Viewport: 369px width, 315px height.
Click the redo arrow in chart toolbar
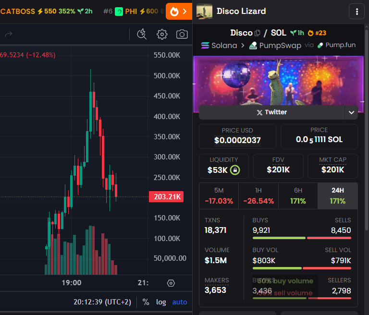[x=9, y=35]
